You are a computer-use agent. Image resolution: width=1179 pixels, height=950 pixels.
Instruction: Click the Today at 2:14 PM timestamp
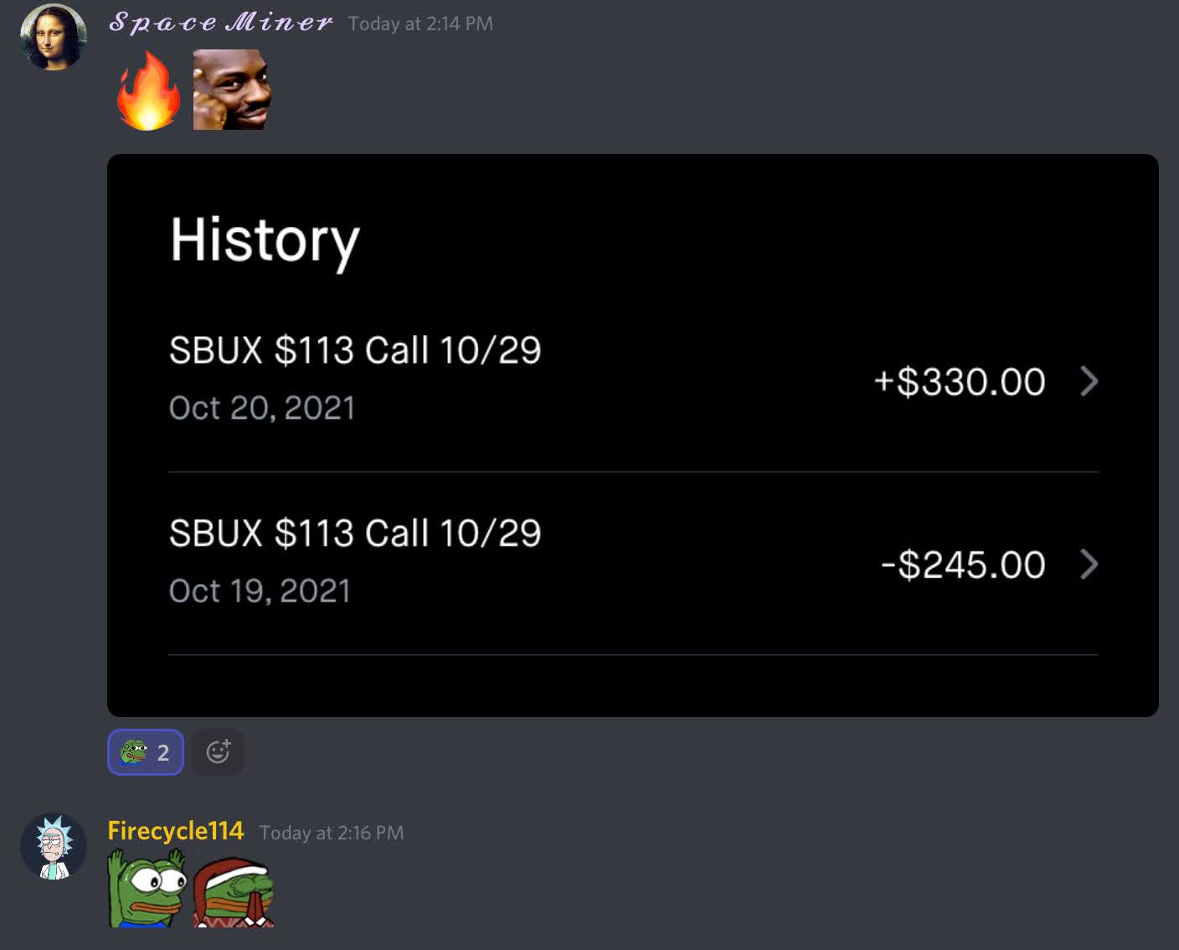click(420, 23)
